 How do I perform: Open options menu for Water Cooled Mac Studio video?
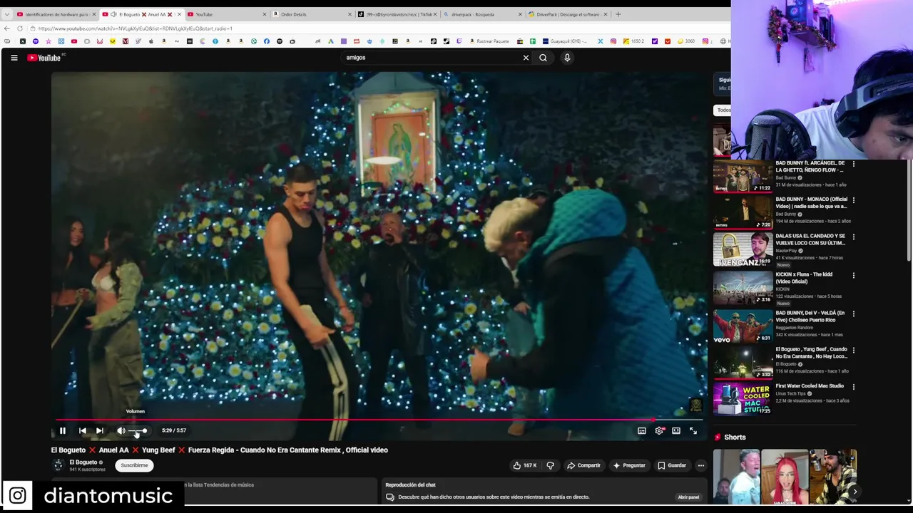point(854,387)
